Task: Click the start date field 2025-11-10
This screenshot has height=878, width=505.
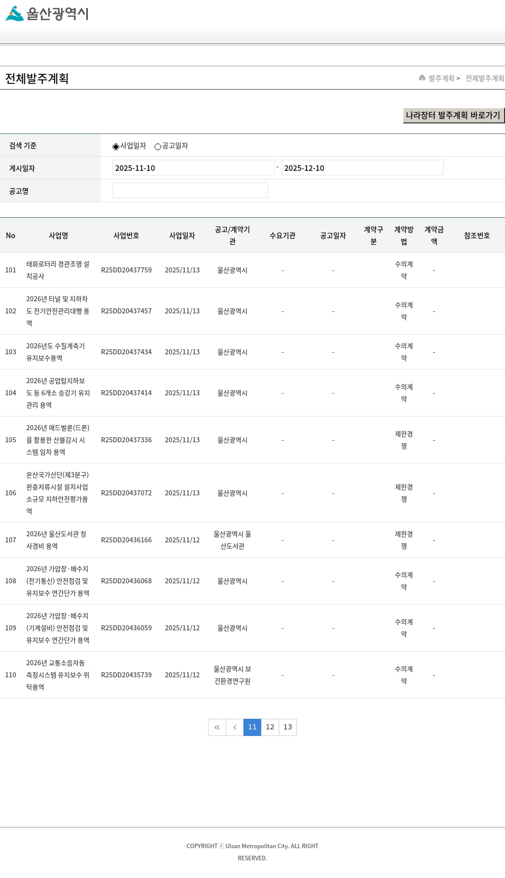Action: click(x=193, y=168)
